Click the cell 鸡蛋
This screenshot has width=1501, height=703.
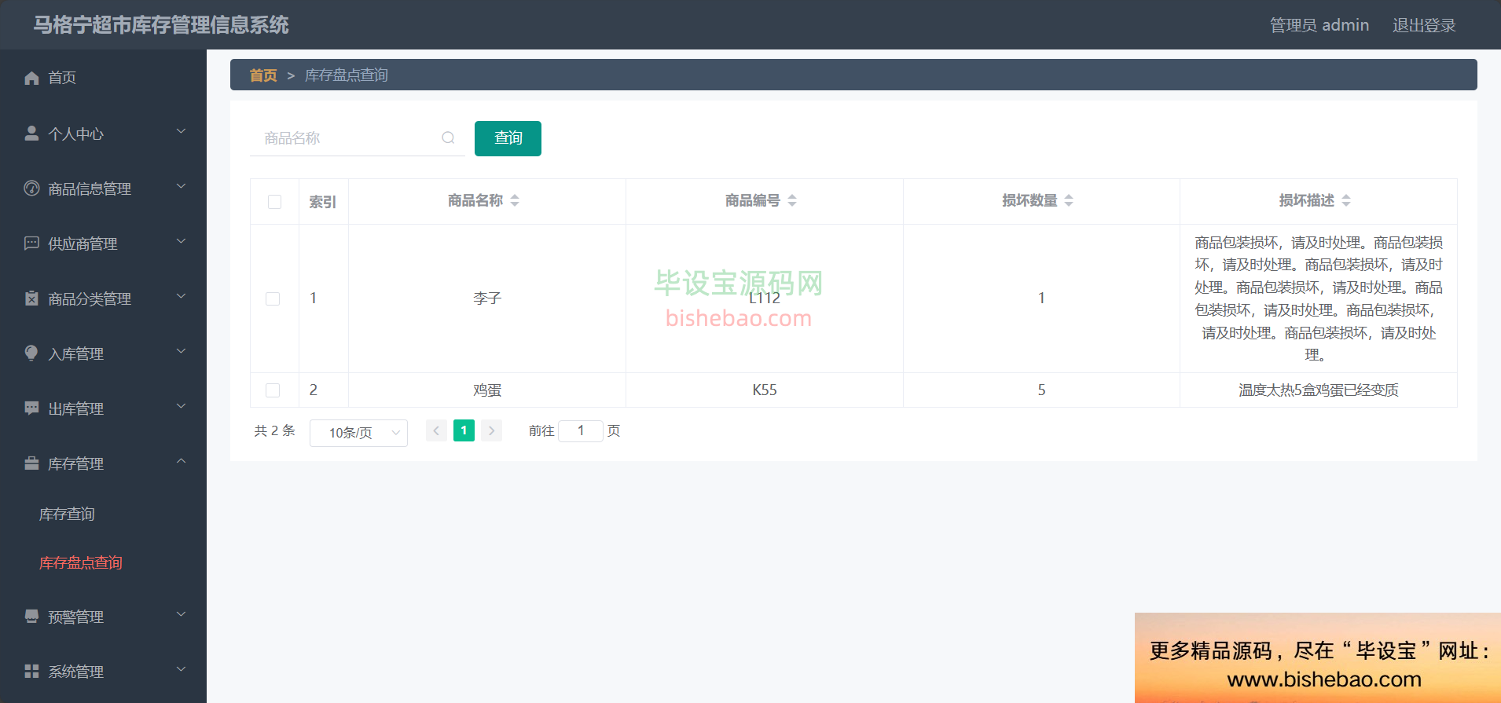click(x=487, y=390)
